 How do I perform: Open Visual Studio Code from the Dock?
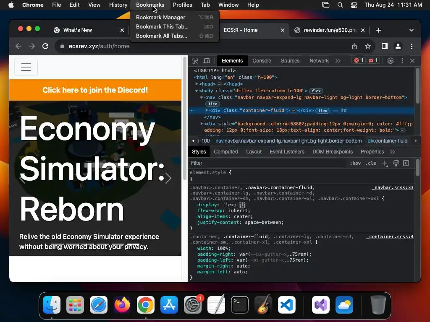pyautogui.click(x=286, y=305)
